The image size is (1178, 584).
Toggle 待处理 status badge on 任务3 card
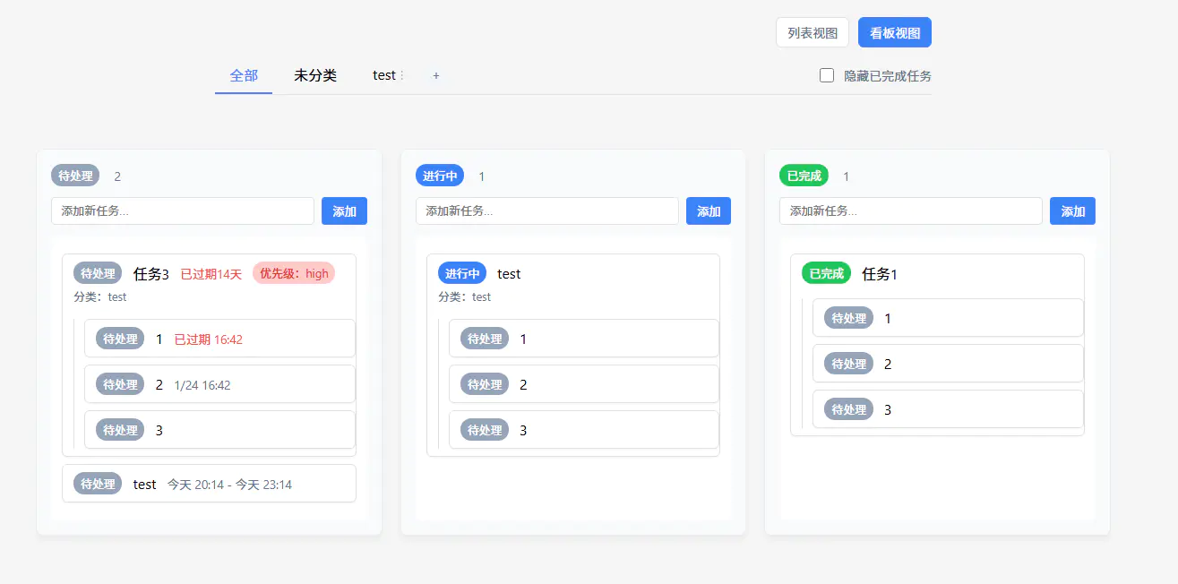(x=98, y=273)
